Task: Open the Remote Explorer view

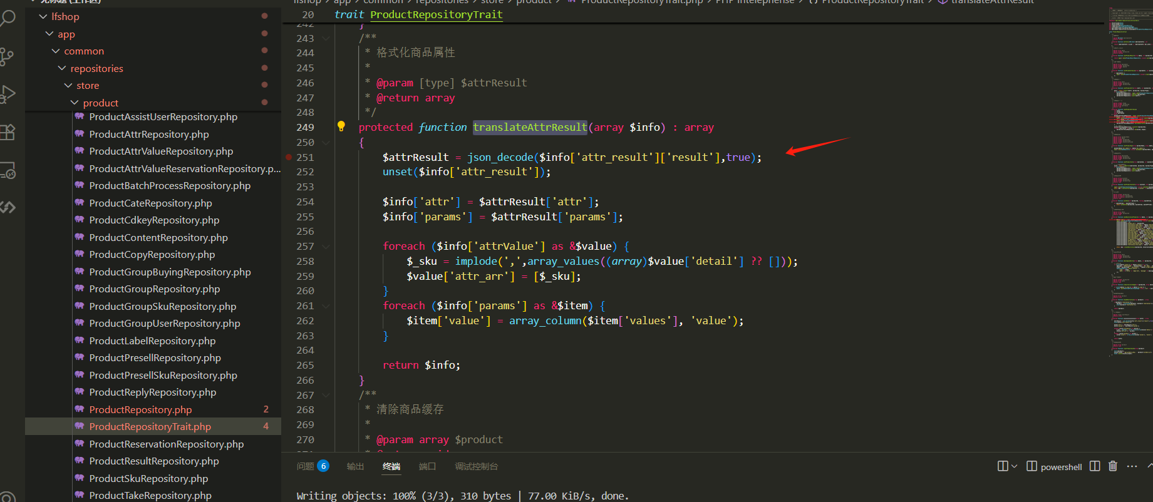Action: 8,170
